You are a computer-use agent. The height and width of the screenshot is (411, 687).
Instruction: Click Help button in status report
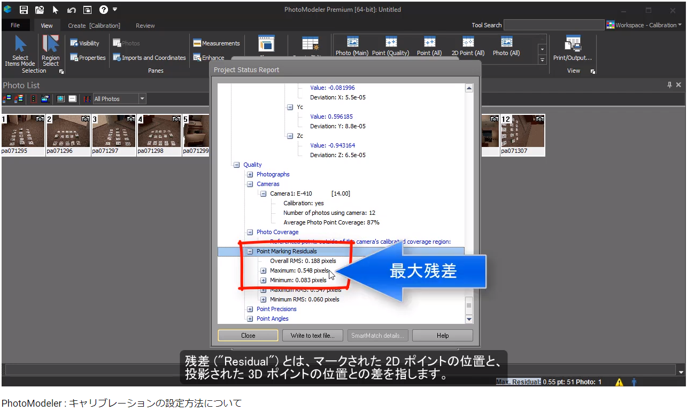click(x=443, y=336)
